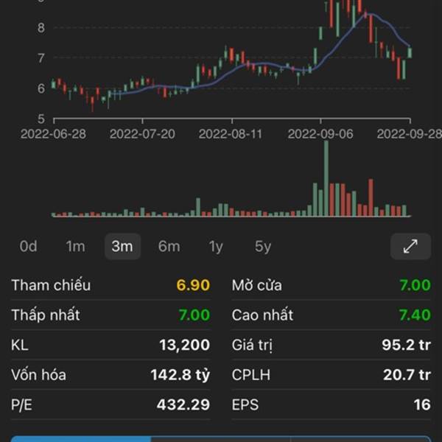442x442 pixels.
Task: Click the Vốn hóa value 142.8 tỷ
Action: (x=180, y=375)
